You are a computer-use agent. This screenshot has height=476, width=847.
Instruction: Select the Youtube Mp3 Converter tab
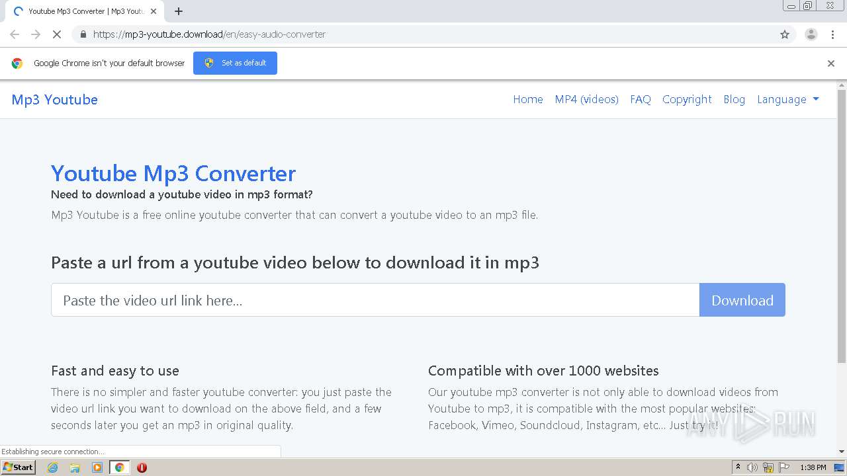coord(85,11)
